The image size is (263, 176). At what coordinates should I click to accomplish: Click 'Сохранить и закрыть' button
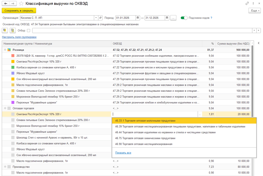pyautogui.click(x=19, y=11)
